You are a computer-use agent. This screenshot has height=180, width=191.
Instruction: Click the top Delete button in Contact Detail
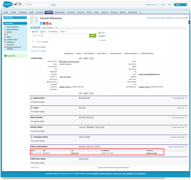point(86,58)
